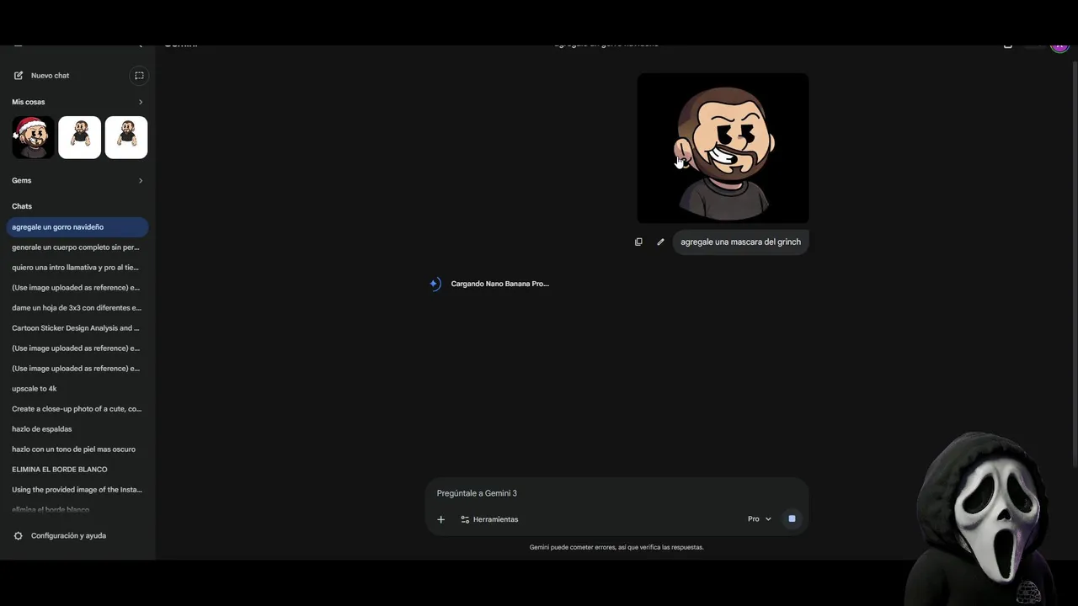Click the plus add-files icon
This screenshot has height=606, width=1078.
[440, 519]
